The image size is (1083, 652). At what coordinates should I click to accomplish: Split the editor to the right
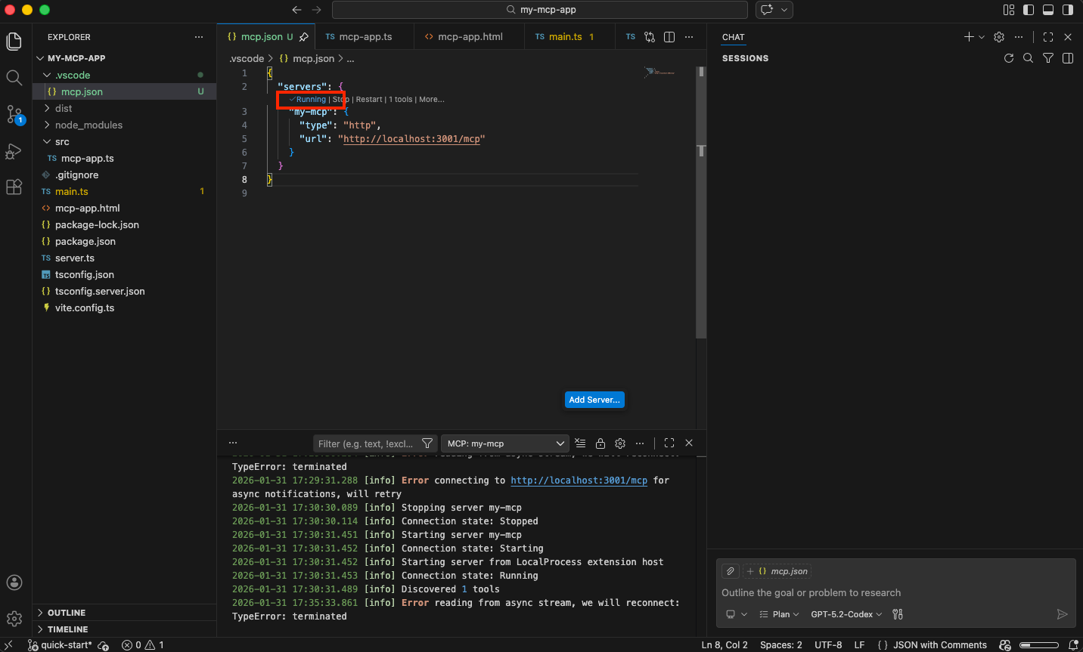tap(669, 36)
